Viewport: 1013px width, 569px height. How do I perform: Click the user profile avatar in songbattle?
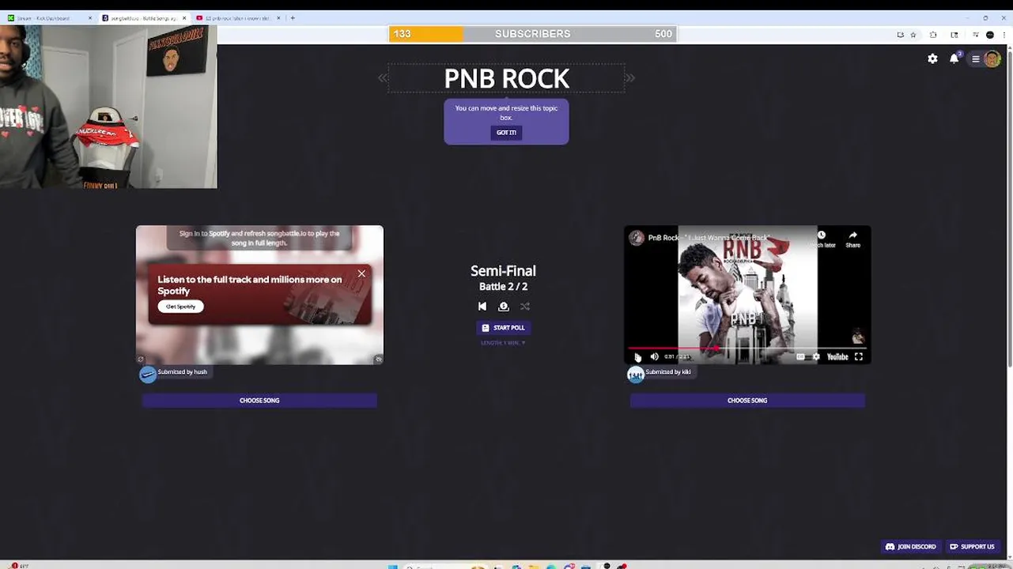pyautogui.click(x=992, y=58)
